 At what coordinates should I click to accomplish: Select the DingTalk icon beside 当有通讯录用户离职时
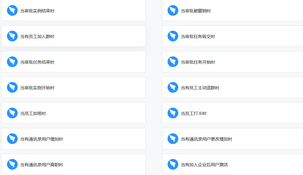(x=12, y=164)
